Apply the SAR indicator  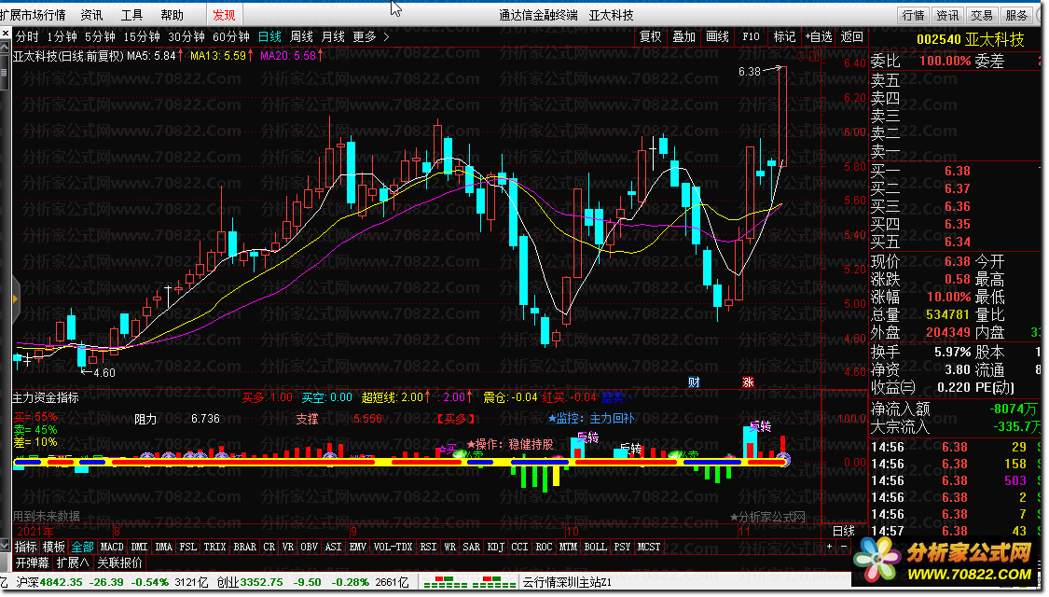(x=472, y=547)
